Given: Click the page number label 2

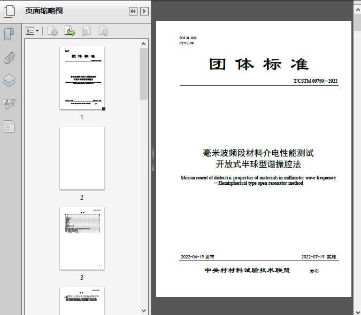Looking at the screenshot, I should point(82,198).
